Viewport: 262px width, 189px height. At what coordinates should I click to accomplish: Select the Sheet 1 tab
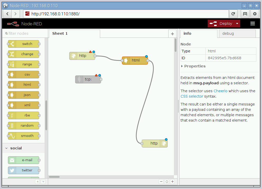[60, 33]
